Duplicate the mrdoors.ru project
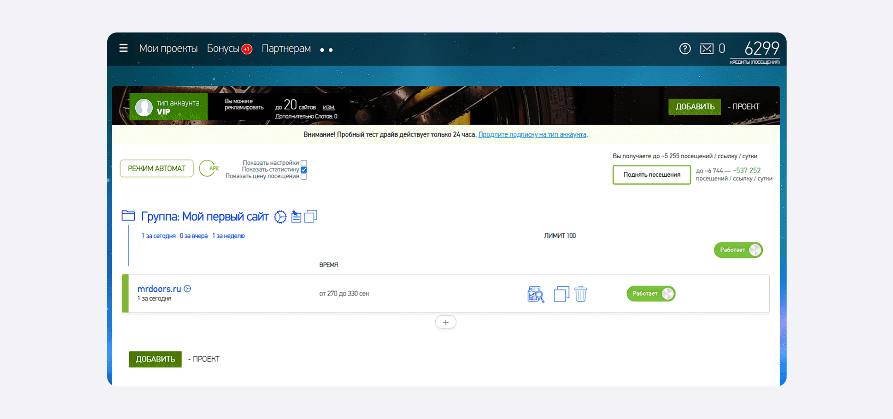 pos(561,294)
